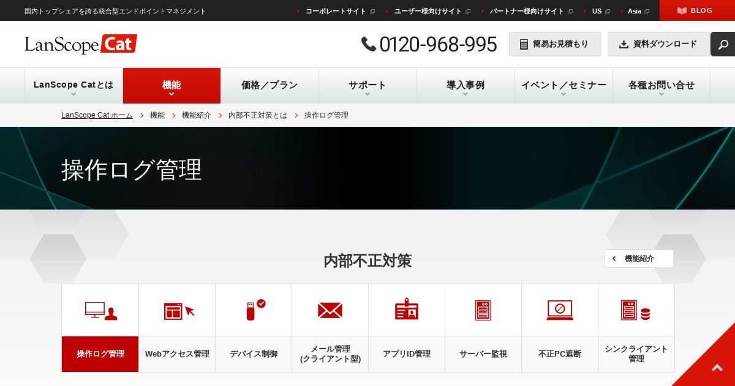This screenshot has height=386, width=735.
Task: Click the 機能紹介 breadcrumb
Action: [x=197, y=115]
